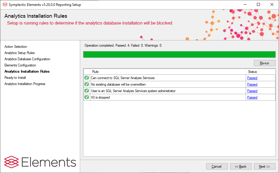The width and height of the screenshot is (279, 173).
Task: Click the Status column header
Action: (x=261, y=72)
